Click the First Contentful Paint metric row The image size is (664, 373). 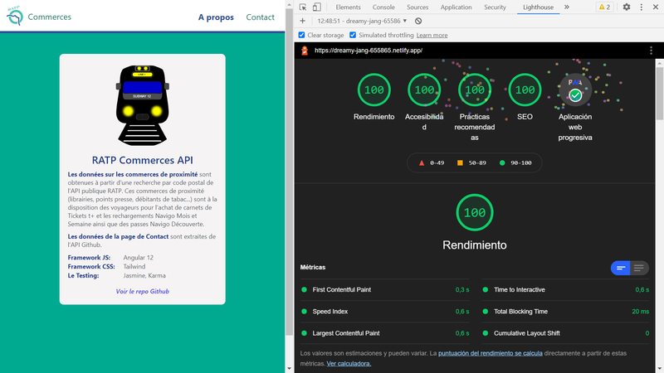[385, 289]
